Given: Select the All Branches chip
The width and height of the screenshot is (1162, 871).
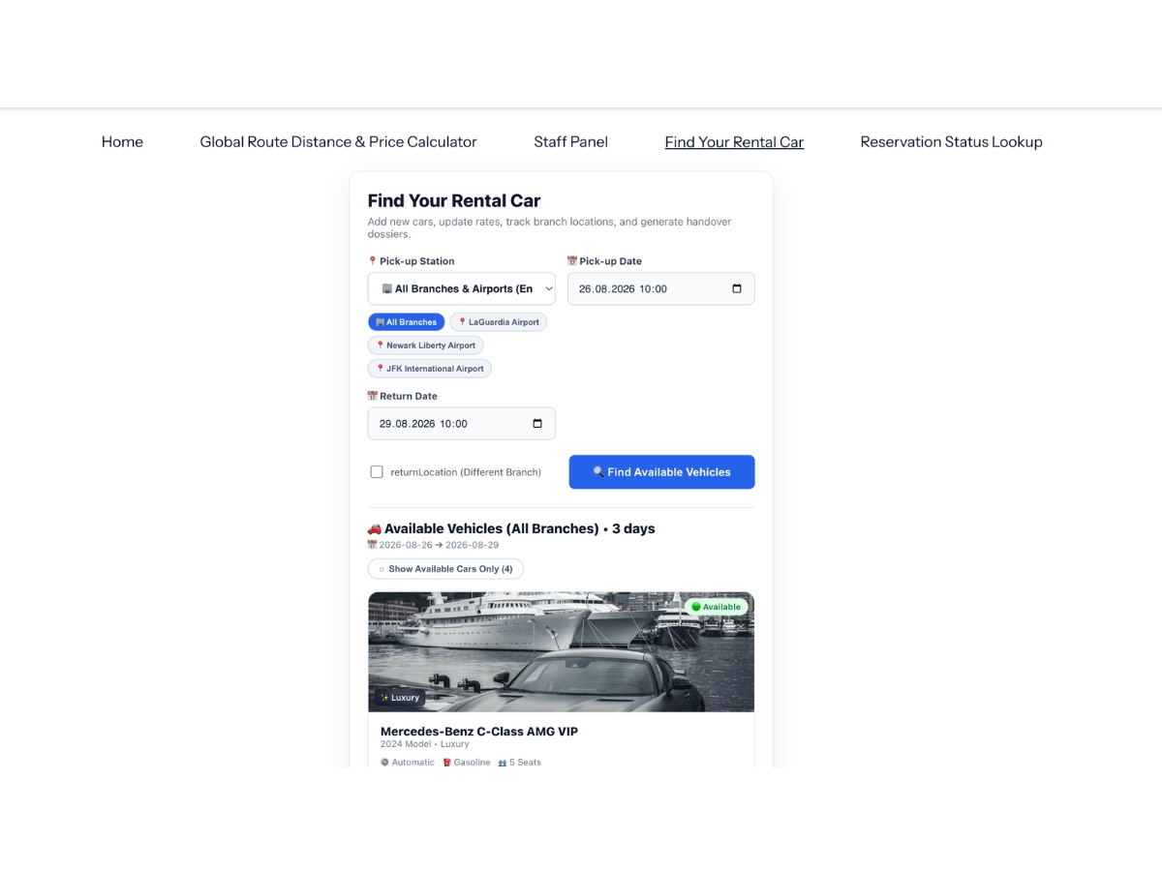Looking at the screenshot, I should pos(406,322).
